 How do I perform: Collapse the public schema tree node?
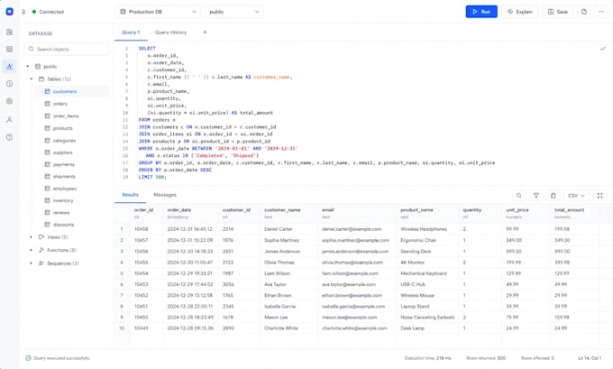[28, 67]
